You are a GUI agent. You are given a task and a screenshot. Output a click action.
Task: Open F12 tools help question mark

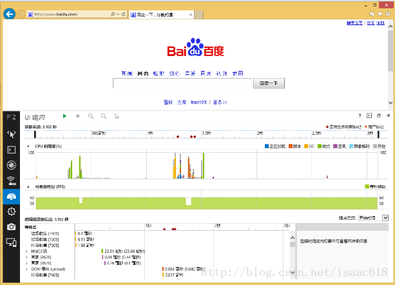click(360, 115)
